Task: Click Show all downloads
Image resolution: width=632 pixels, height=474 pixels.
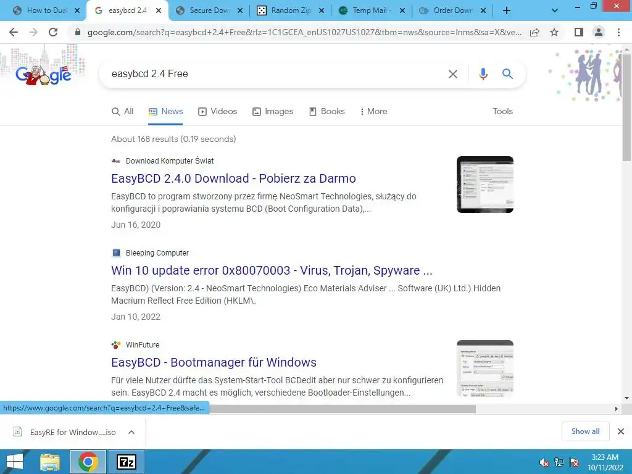Action: click(585, 431)
